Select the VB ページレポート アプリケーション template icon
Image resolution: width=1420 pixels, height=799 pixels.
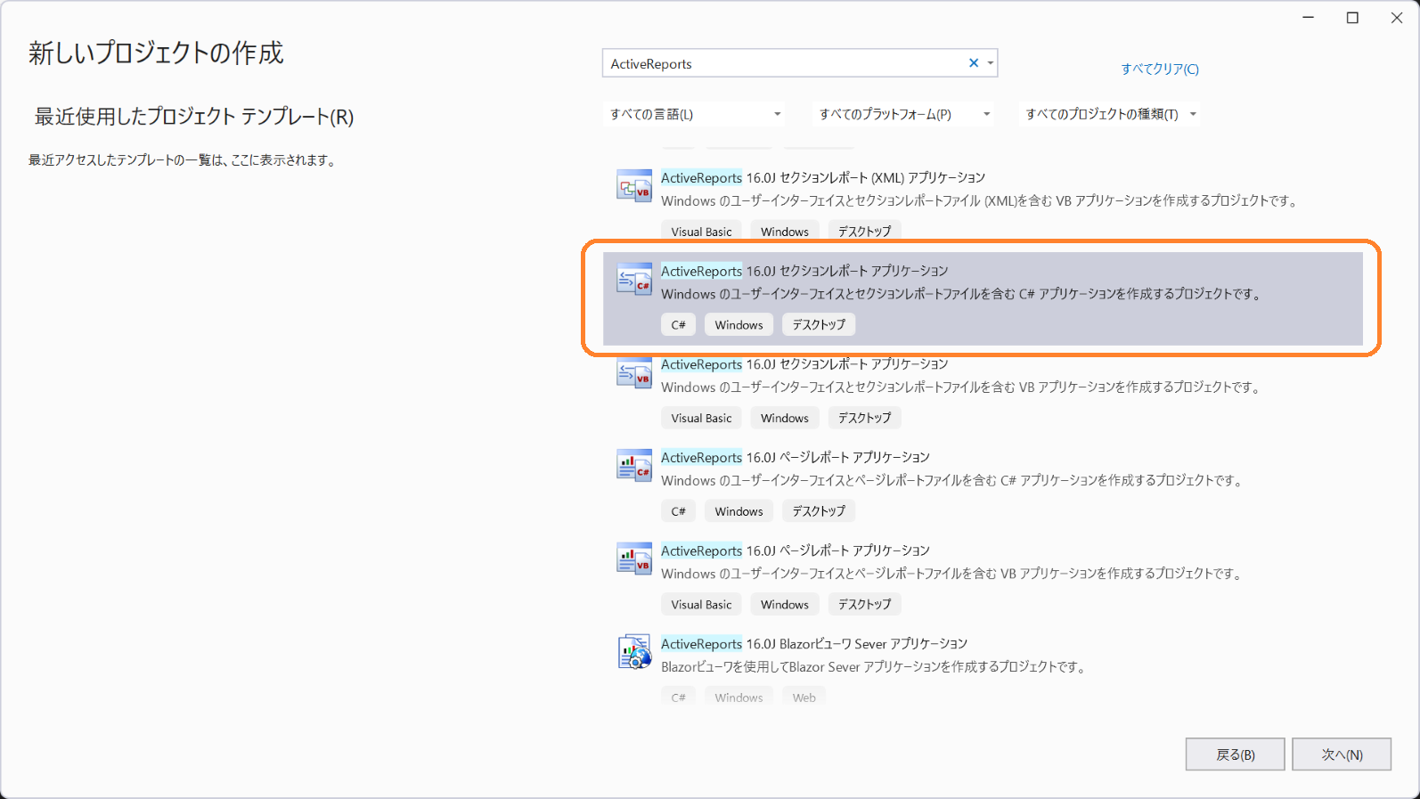634,560
